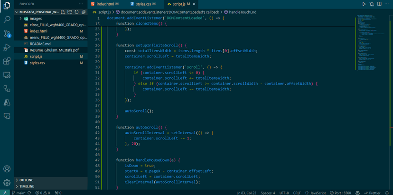The height and width of the screenshot is (195, 393).
Task: Open the Source Control view
Action: [7, 33]
